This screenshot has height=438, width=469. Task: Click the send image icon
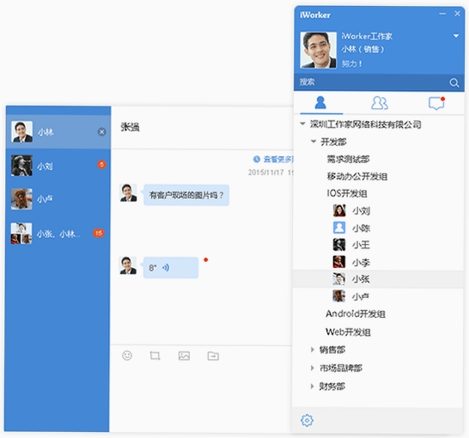point(184,356)
